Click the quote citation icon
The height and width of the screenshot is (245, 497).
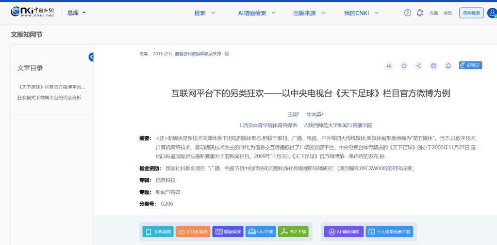tap(389, 66)
